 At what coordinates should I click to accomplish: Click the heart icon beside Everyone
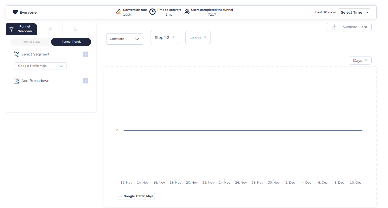(15, 12)
